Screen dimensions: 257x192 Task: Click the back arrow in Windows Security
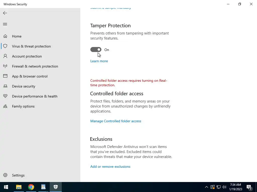tap(5, 13)
